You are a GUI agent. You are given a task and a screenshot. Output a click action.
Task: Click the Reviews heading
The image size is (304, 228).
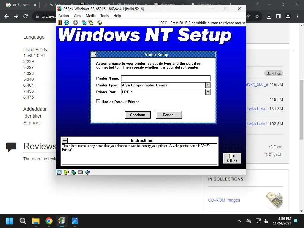[x=40, y=146]
